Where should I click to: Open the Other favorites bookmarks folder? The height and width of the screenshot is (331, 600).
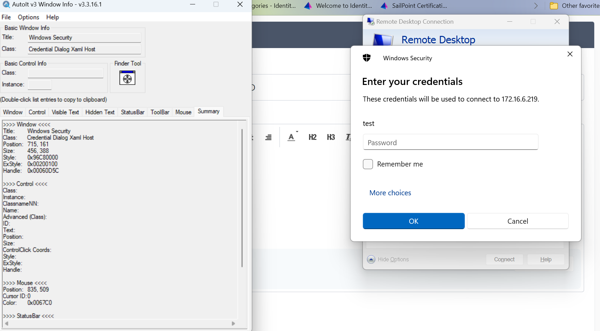point(575,6)
